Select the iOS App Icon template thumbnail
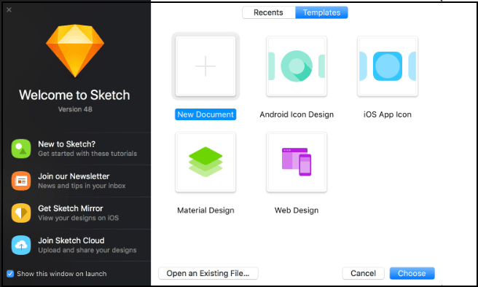Image resolution: width=478 pixels, height=287 pixels. pyautogui.click(x=388, y=66)
